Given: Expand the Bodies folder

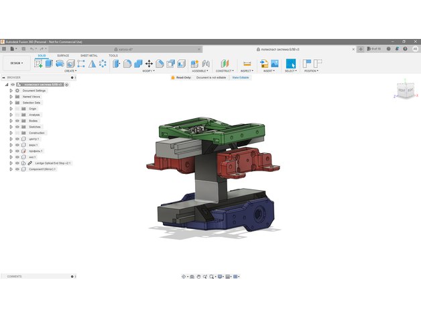Looking at the screenshot, I should (11, 121).
